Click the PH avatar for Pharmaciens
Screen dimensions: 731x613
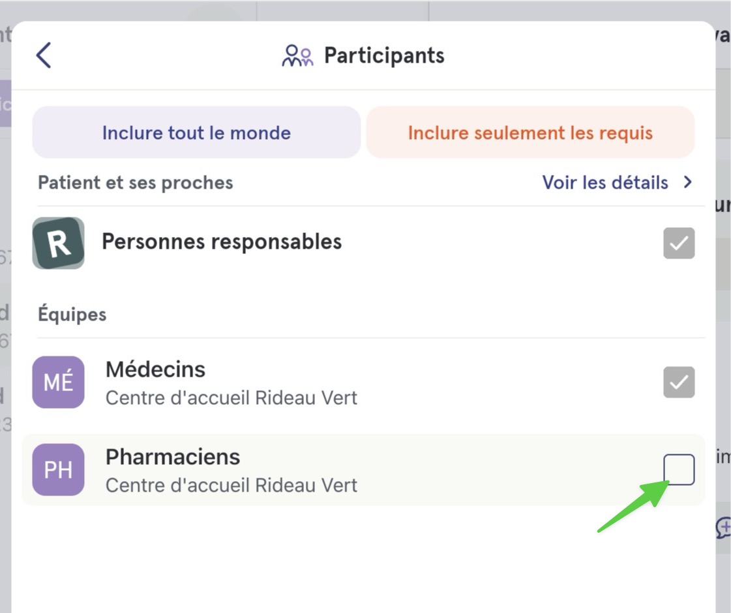[58, 469]
